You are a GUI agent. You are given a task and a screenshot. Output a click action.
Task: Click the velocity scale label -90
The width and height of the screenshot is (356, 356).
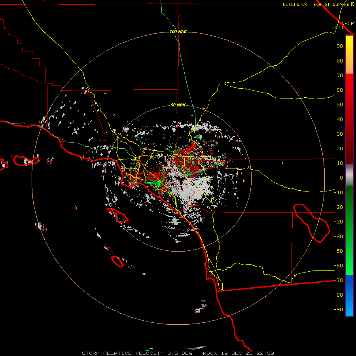tap(338, 310)
